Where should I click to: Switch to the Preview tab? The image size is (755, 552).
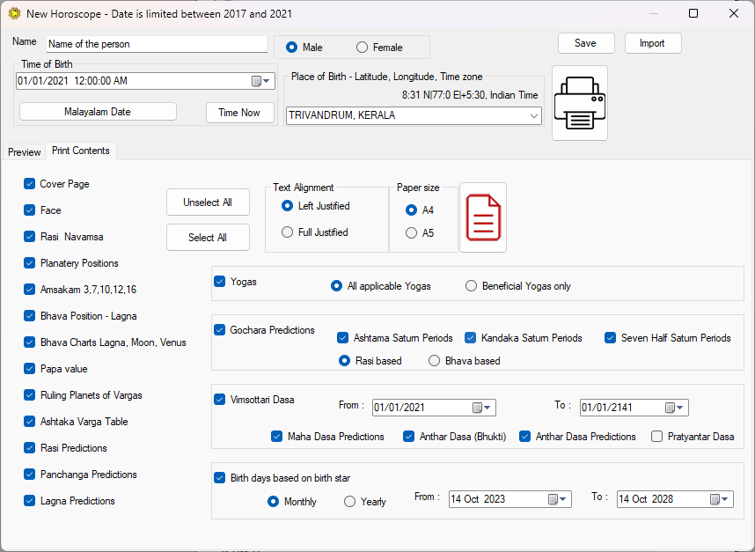24,152
